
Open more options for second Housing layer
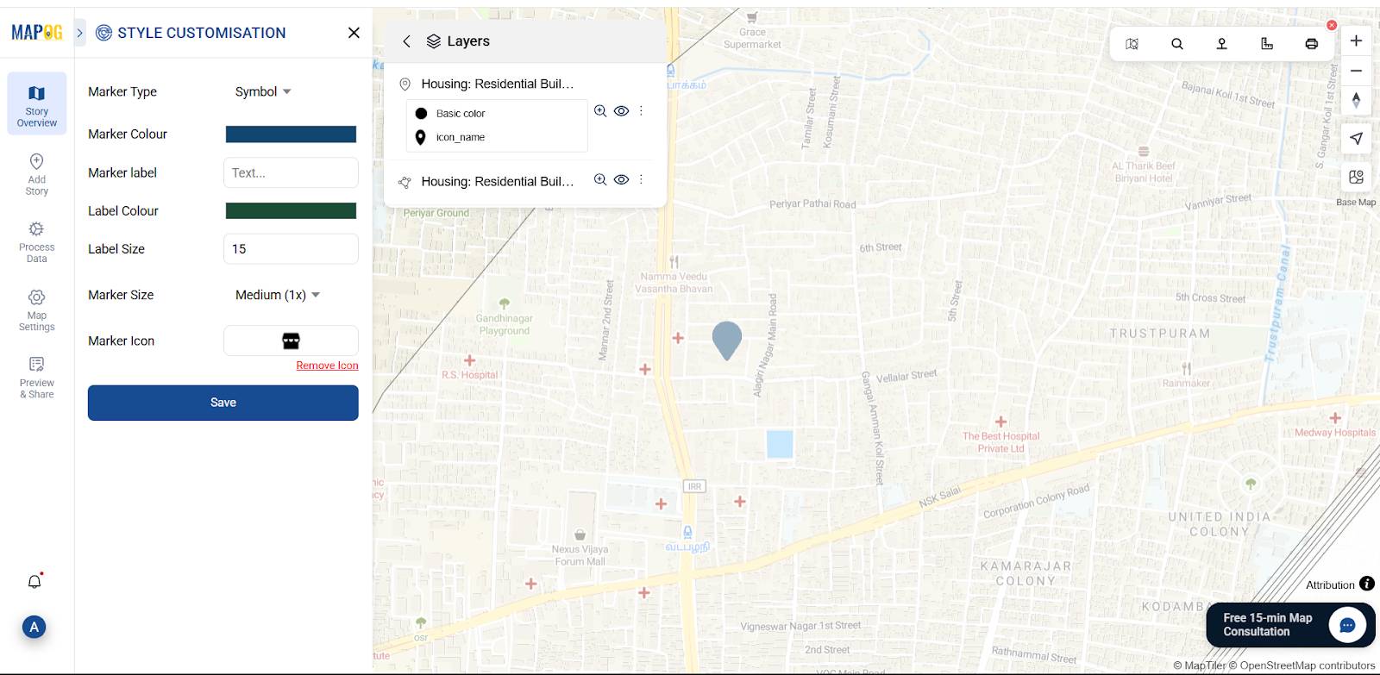641,179
